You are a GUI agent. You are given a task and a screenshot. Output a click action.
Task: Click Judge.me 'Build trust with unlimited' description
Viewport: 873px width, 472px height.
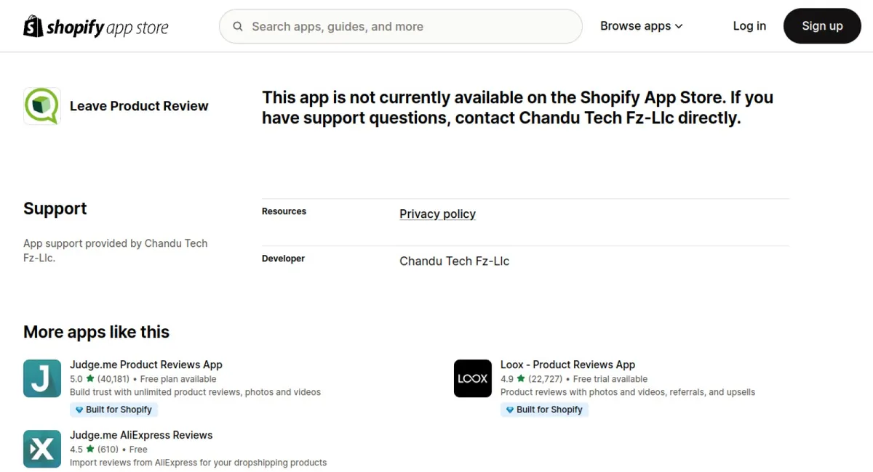click(195, 392)
